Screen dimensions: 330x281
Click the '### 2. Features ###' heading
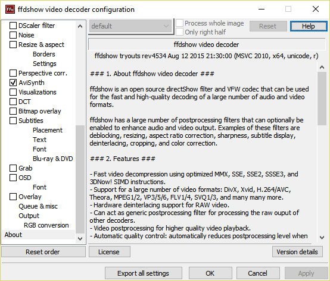click(x=123, y=159)
